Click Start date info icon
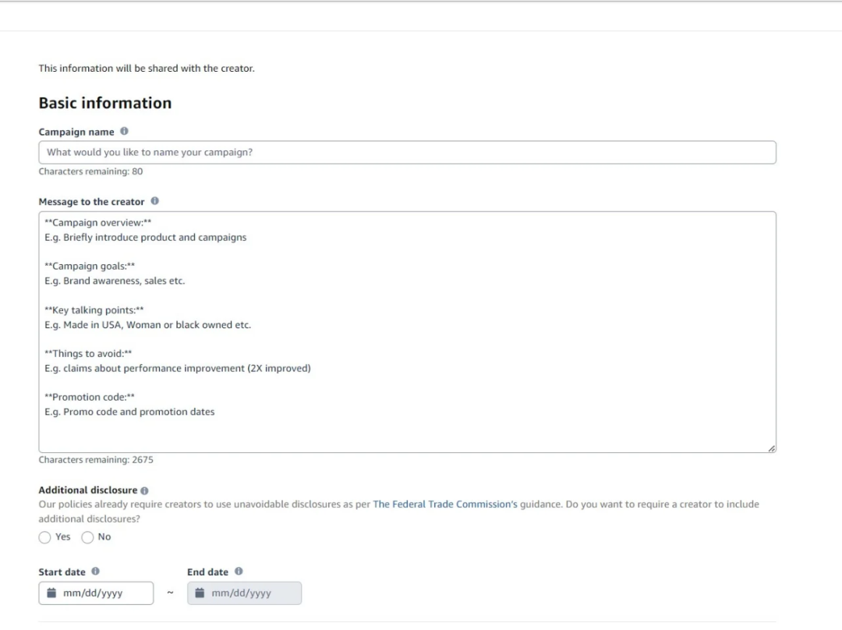 point(96,572)
